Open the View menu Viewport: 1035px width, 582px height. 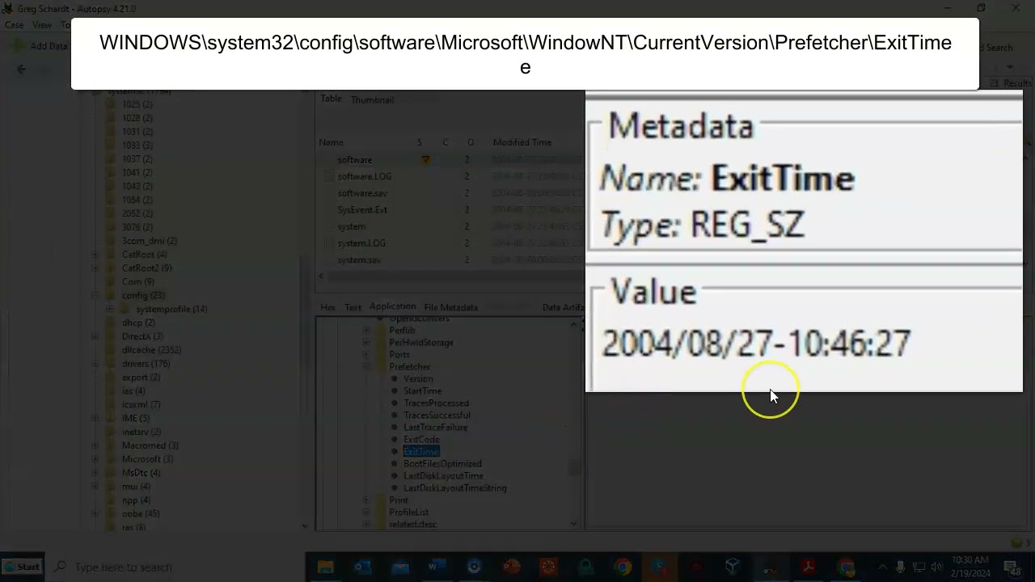click(42, 25)
